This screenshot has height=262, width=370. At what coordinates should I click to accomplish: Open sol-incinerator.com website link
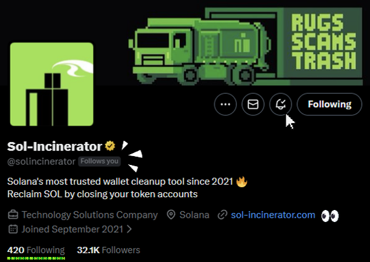point(273,215)
